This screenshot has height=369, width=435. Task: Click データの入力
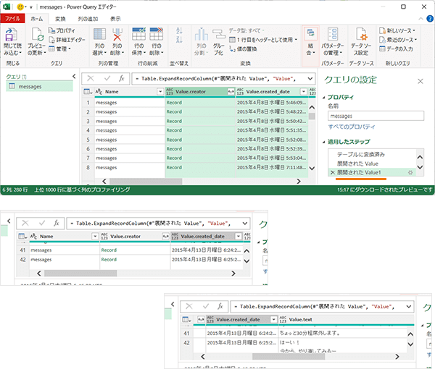pyautogui.click(x=396, y=48)
